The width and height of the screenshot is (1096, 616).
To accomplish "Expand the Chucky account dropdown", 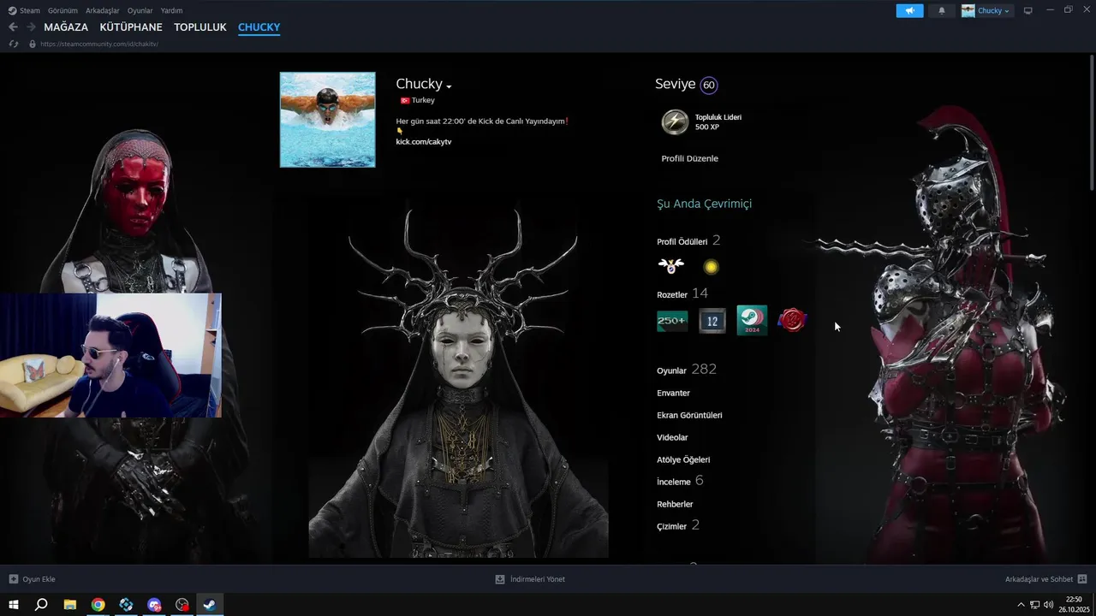I will pyautogui.click(x=986, y=10).
